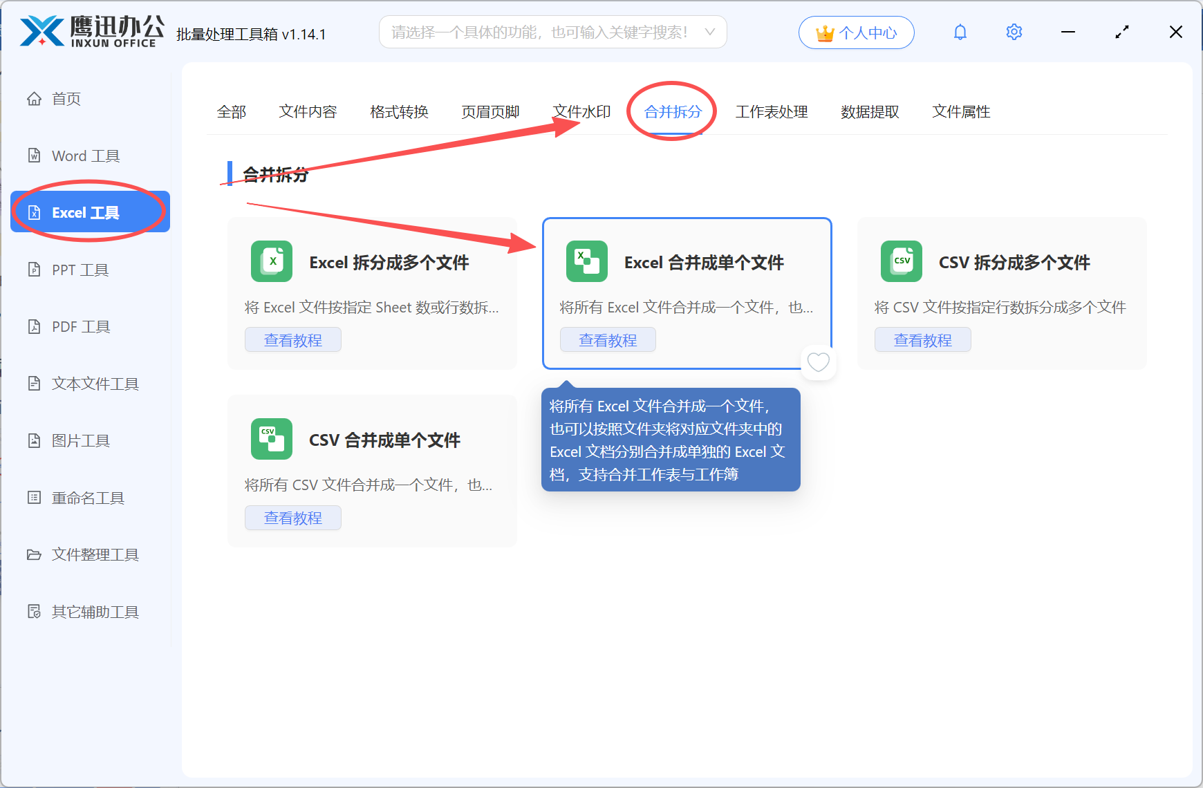Viewport: 1203px width, 788px height.
Task: Select the PPT 工具 tool category
Action: [80, 270]
